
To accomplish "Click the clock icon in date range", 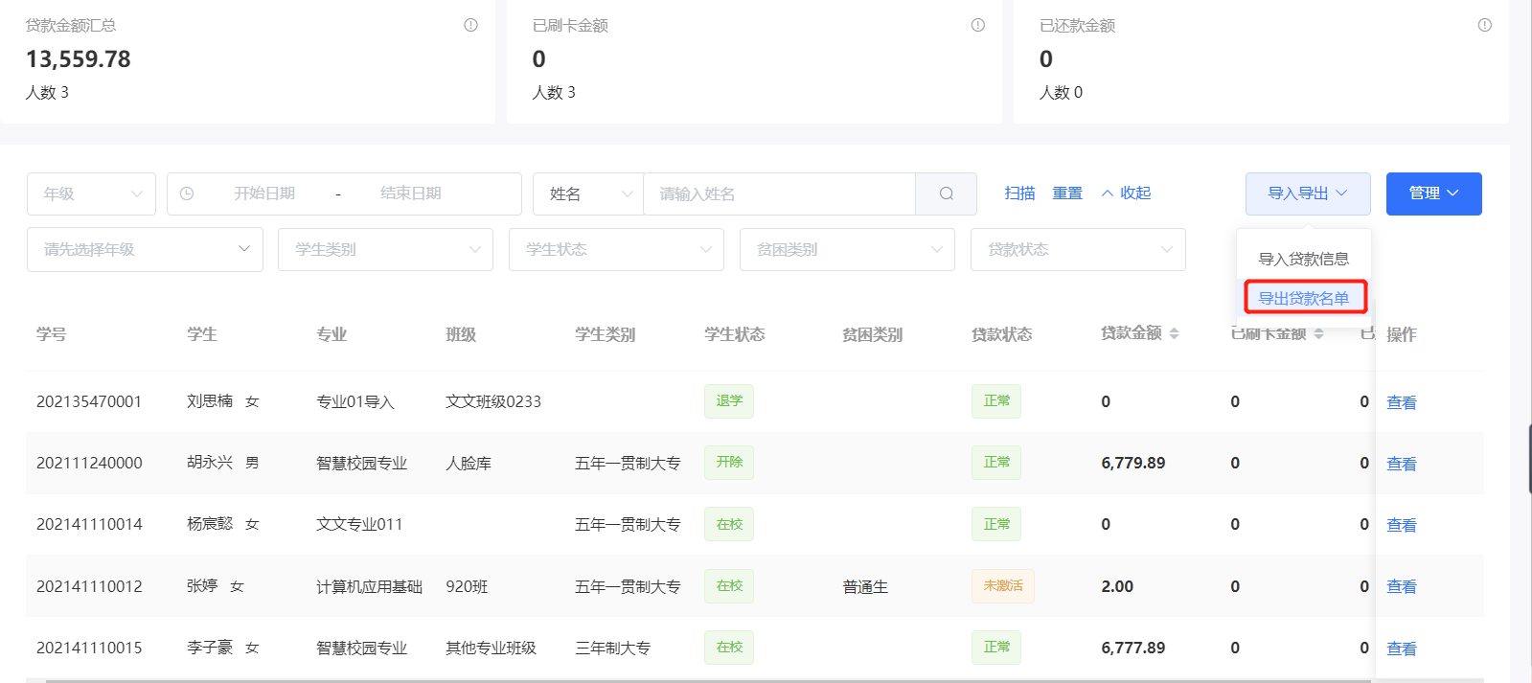I will (x=187, y=194).
